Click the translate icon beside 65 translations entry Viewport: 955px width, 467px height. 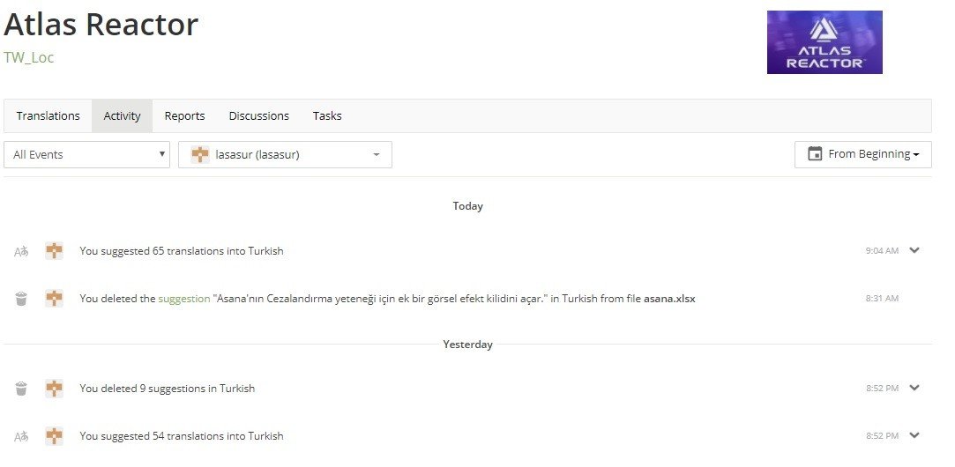click(21, 251)
